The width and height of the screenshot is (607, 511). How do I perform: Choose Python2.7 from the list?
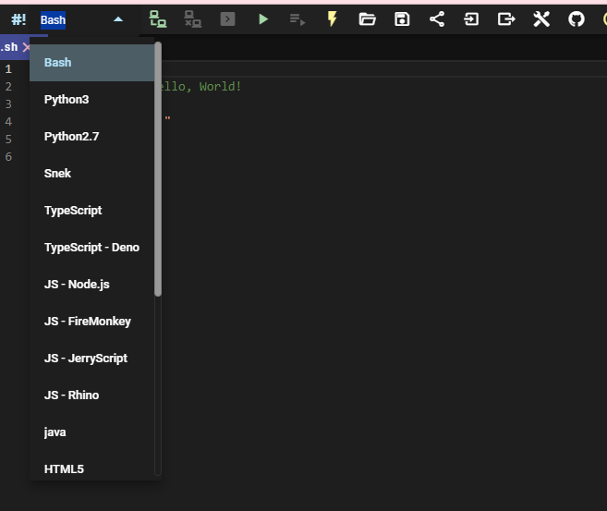91,136
